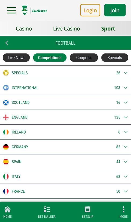Expand the Scotland row chevron
Viewport: 131px width, 222px height.
point(126,102)
